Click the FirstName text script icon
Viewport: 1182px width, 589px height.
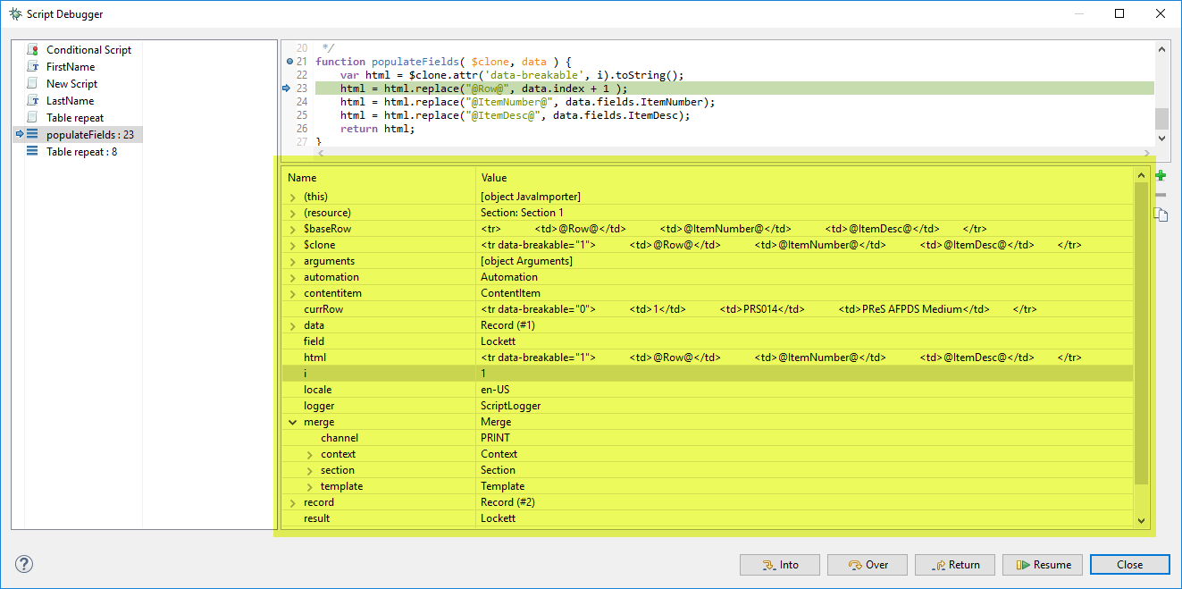[x=33, y=67]
